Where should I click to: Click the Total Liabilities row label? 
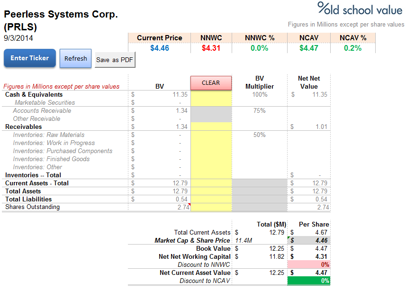28,199
